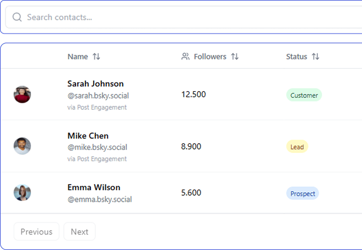362x250 pixels.
Task: Sort by Followers using arrows icon
Action: [x=235, y=57]
